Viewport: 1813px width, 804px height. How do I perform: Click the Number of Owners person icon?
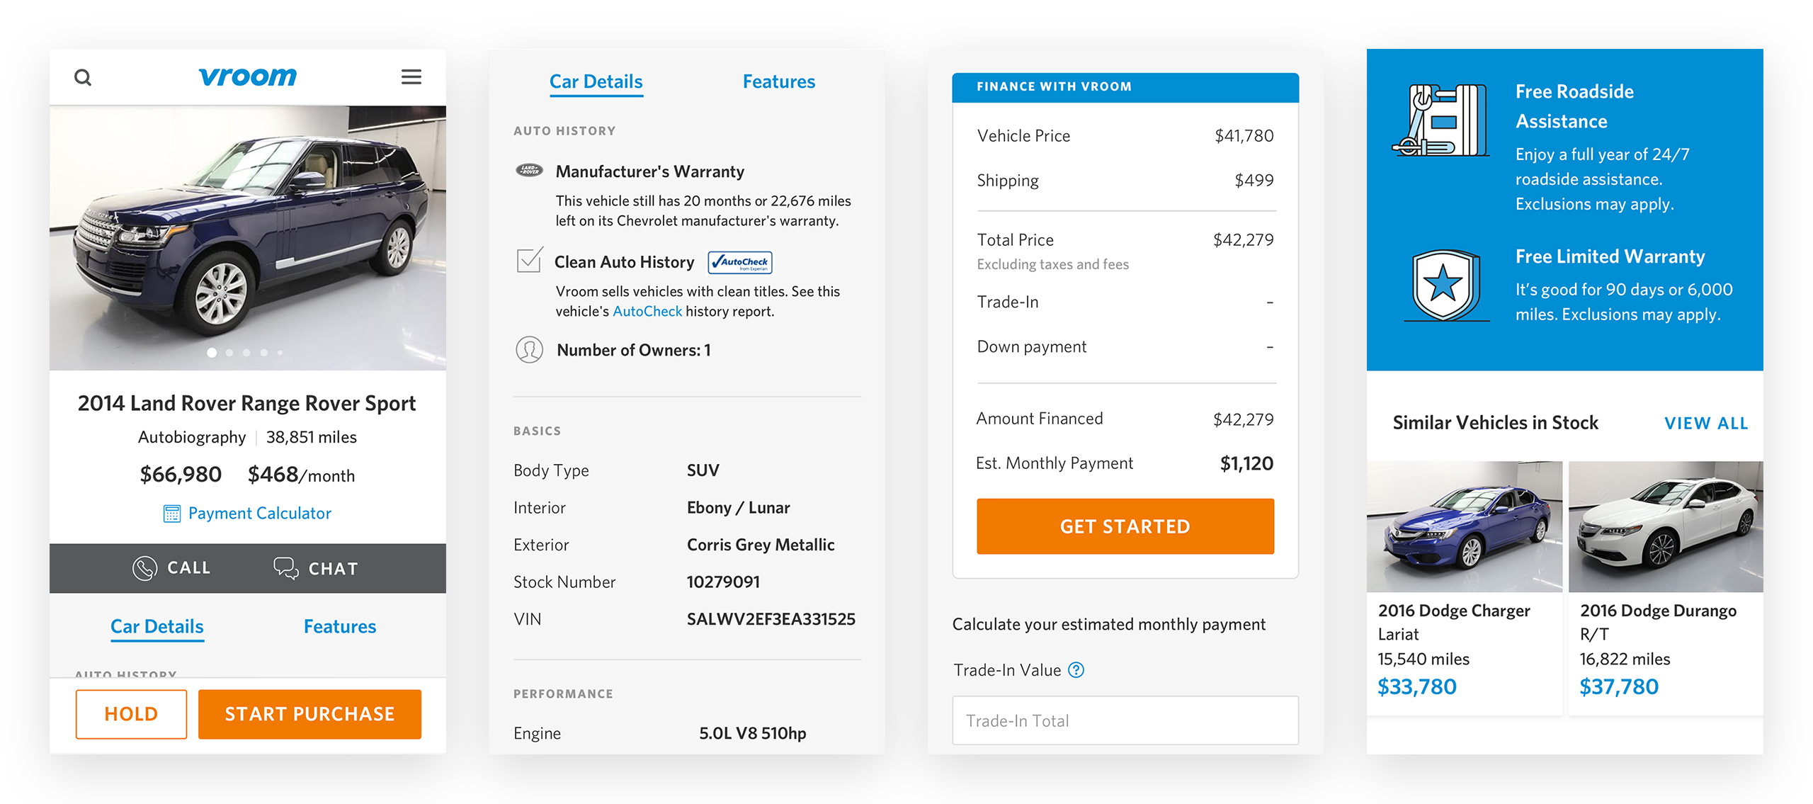(529, 350)
